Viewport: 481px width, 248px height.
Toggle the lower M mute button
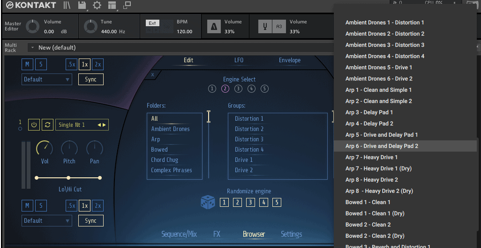[x=27, y=206]
